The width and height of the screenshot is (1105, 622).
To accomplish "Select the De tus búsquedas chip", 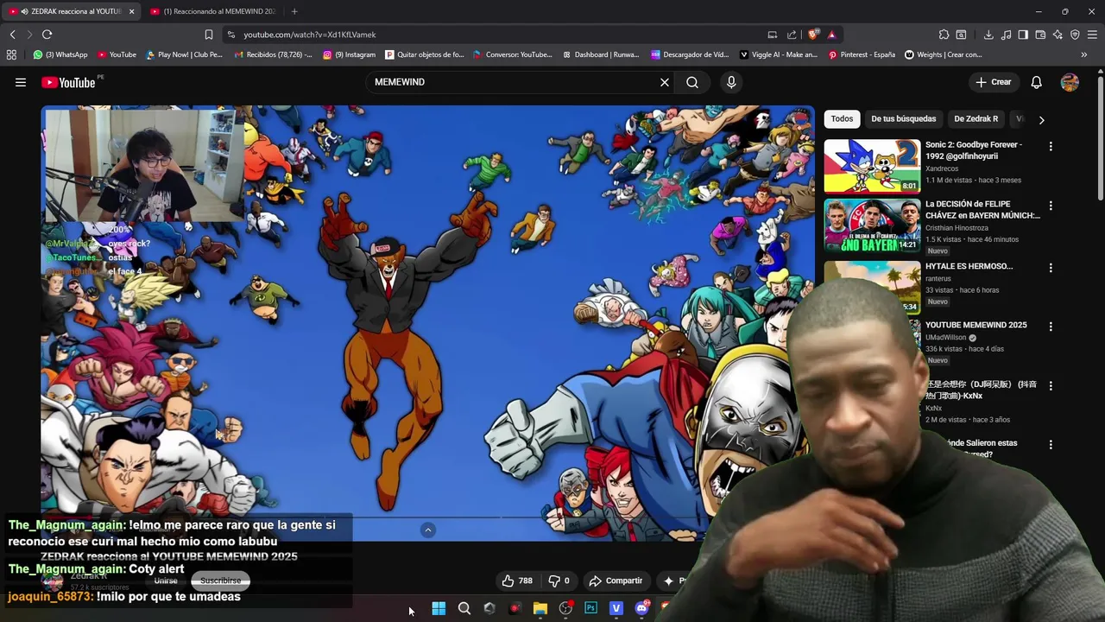I will pyautogui.click(x=903, y=119).
